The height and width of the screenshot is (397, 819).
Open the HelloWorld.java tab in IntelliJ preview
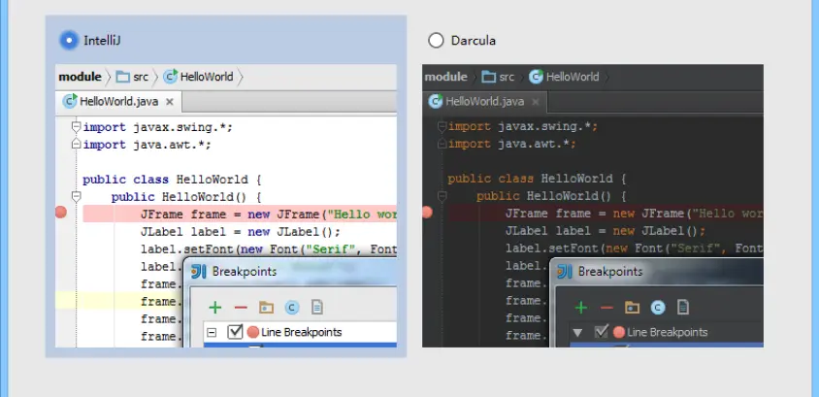pyautogui.click(x=118, y=101)
